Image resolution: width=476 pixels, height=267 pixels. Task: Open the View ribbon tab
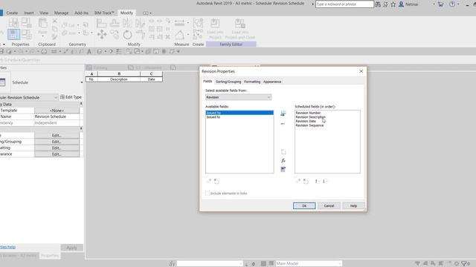point(44,13)
